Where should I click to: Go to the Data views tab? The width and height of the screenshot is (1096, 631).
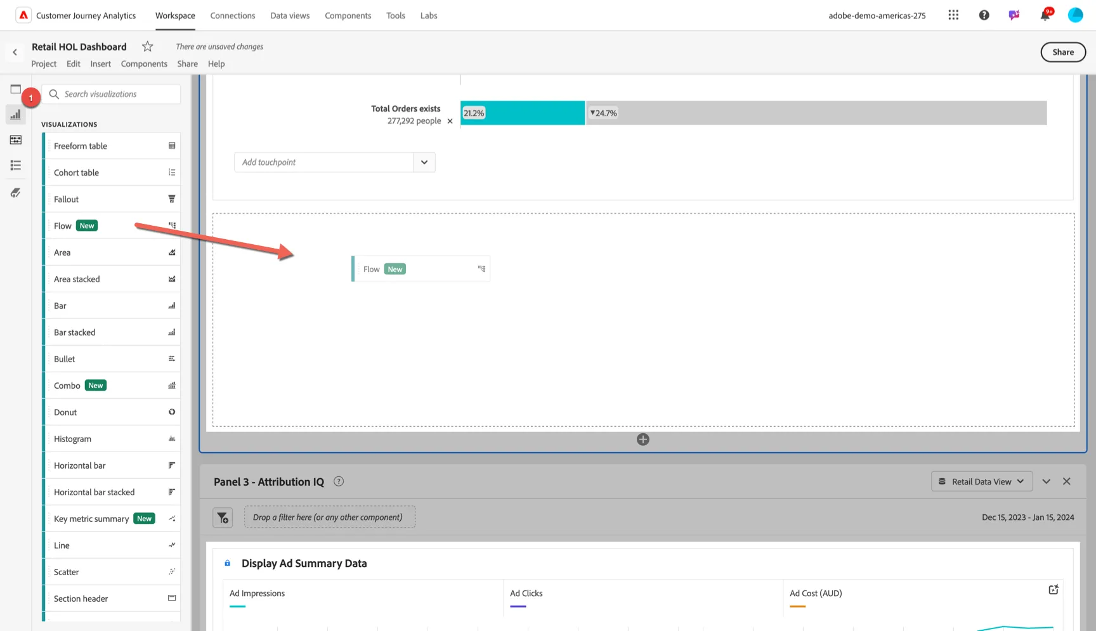tap(290, 15)
